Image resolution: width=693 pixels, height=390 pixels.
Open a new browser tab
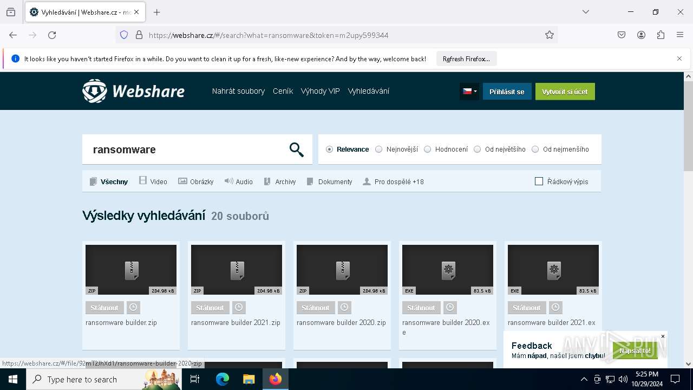[x=156, y=12]
